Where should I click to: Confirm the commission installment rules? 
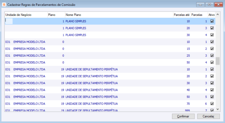[183, 116]
